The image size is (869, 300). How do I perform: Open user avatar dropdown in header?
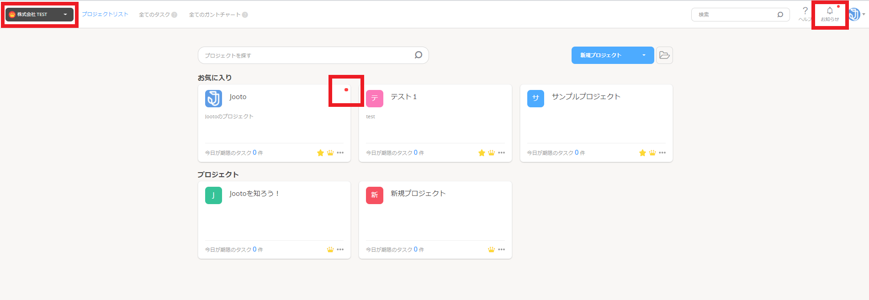click(x=856, y=15)
